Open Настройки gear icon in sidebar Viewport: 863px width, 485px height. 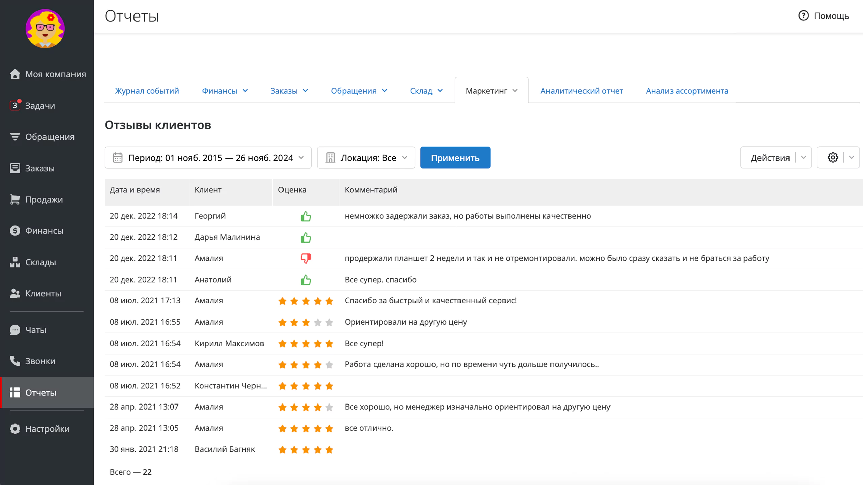pyautogui.click(x=15, y=429)
